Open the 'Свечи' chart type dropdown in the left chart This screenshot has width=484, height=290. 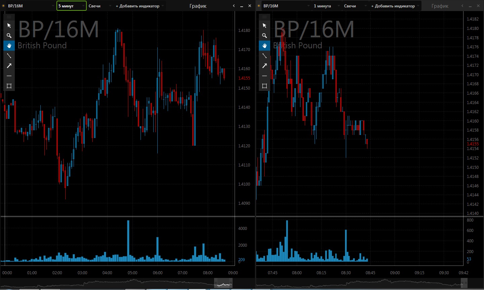pyautogui.click(x=100, y=6)
